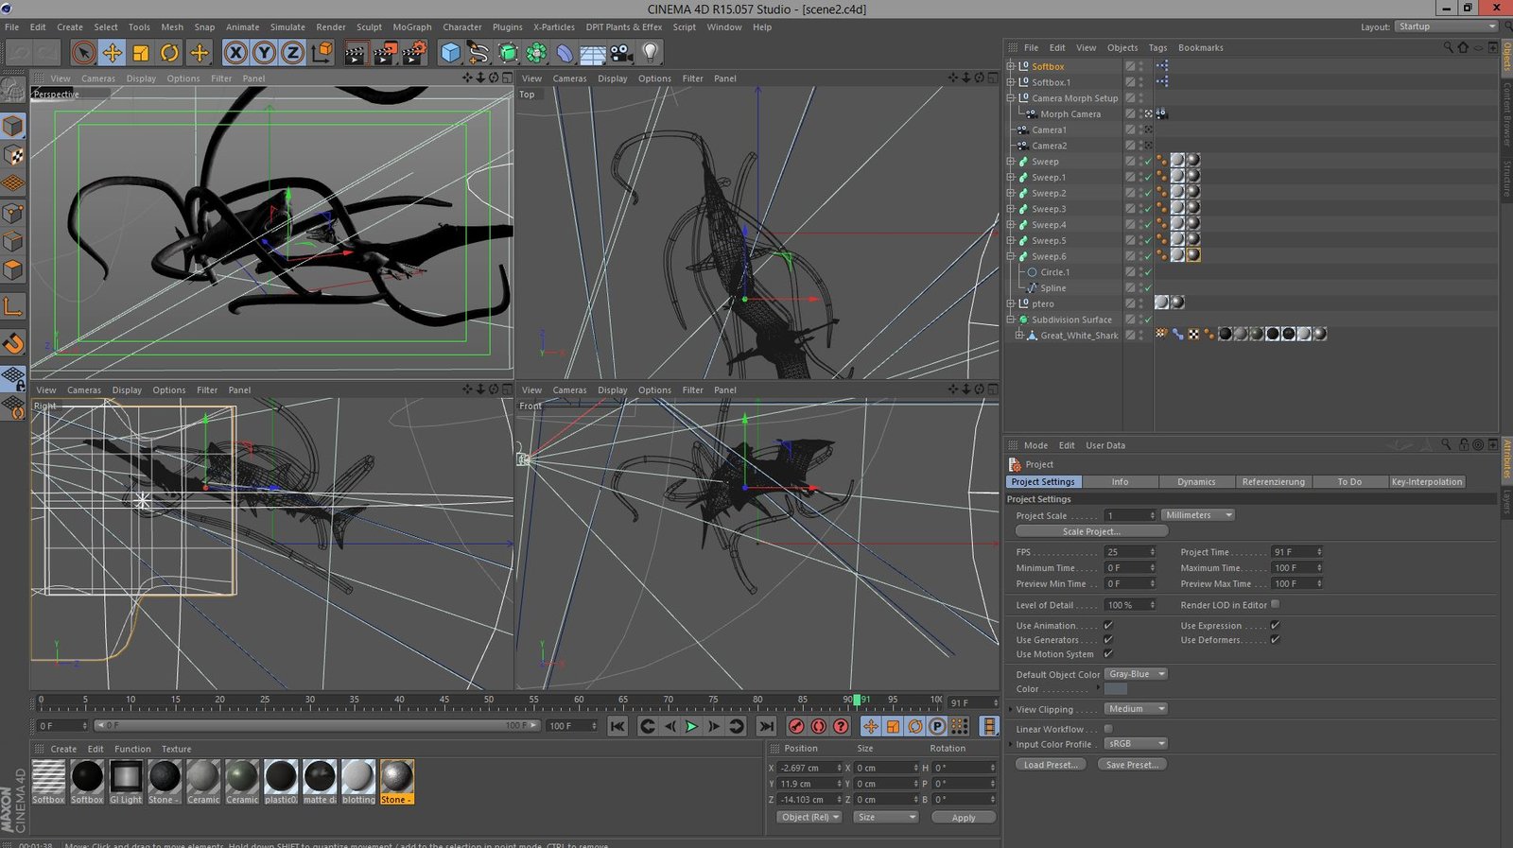Open Default Object Color Gray-Blue dropdown
The height and width of the screenshot is (848, 1513).
tap(1137, 674)
